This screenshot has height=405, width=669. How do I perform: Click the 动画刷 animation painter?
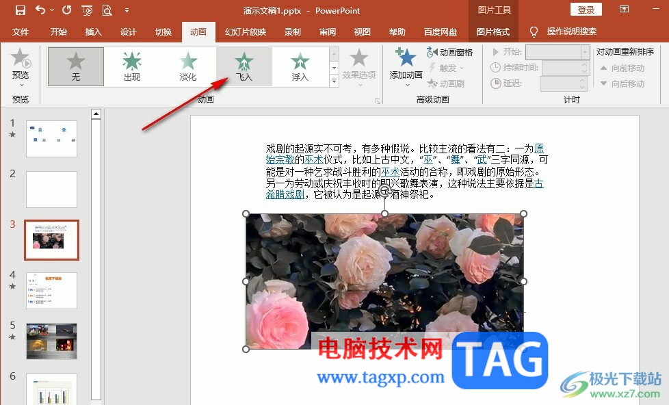point(445,83)
